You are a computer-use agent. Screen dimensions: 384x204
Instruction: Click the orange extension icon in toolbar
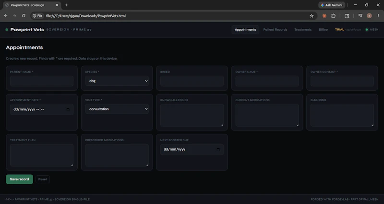coord(324,16)
